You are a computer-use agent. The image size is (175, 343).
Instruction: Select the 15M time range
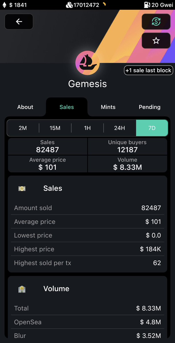(55, 128)
